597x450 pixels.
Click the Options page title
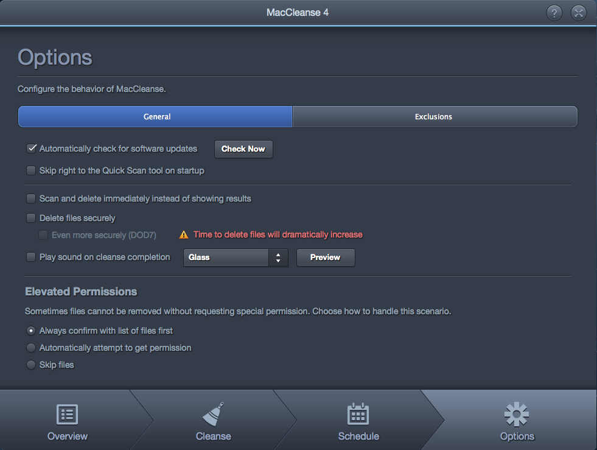click(x=55, y=58)
